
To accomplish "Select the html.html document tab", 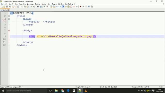I will (x=5, y=10).
